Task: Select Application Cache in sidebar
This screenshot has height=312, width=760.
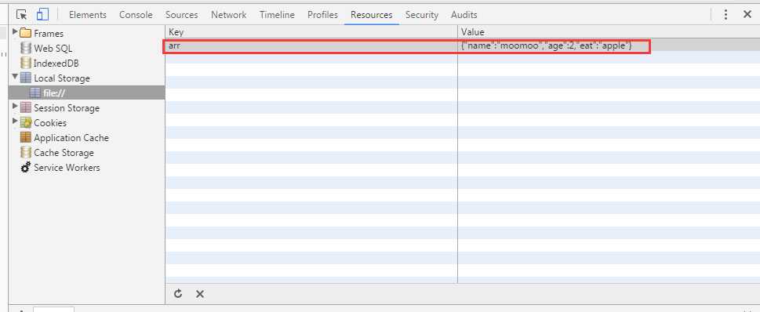Action: click(71, 138)
